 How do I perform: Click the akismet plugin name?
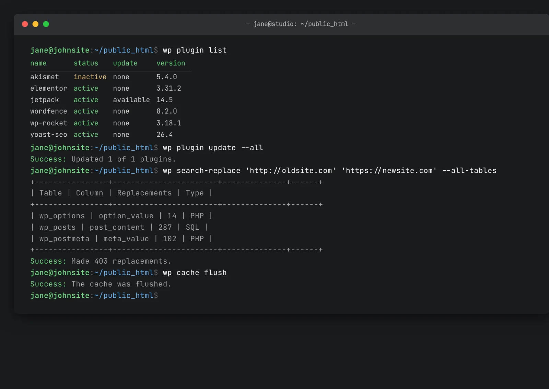point(45,77)
